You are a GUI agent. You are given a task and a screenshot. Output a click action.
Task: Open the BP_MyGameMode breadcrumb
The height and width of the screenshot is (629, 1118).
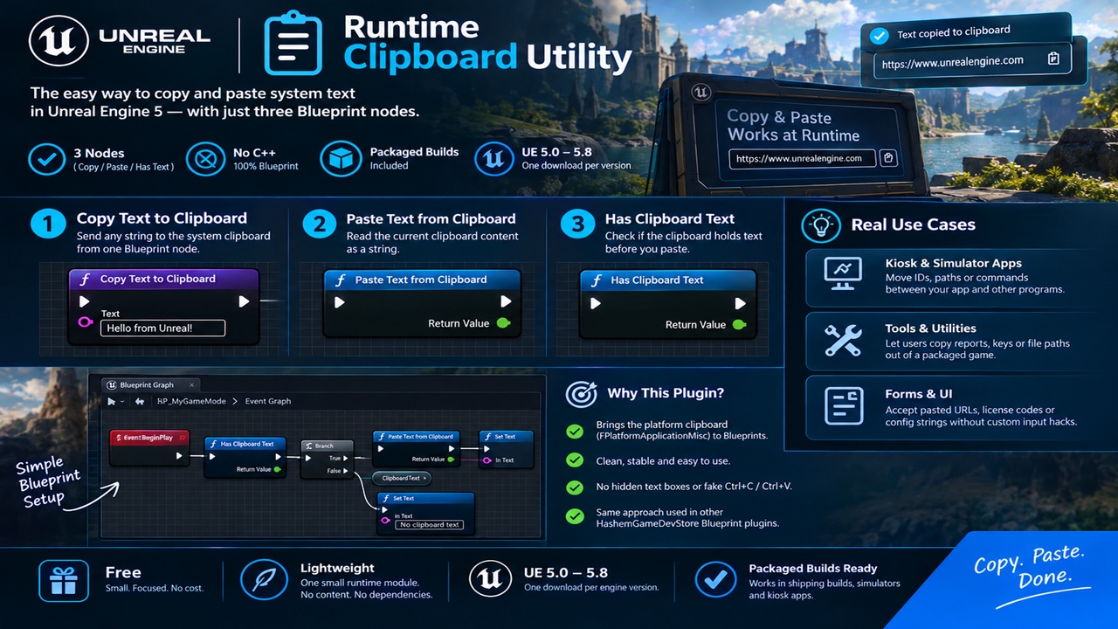coord(191,401)
